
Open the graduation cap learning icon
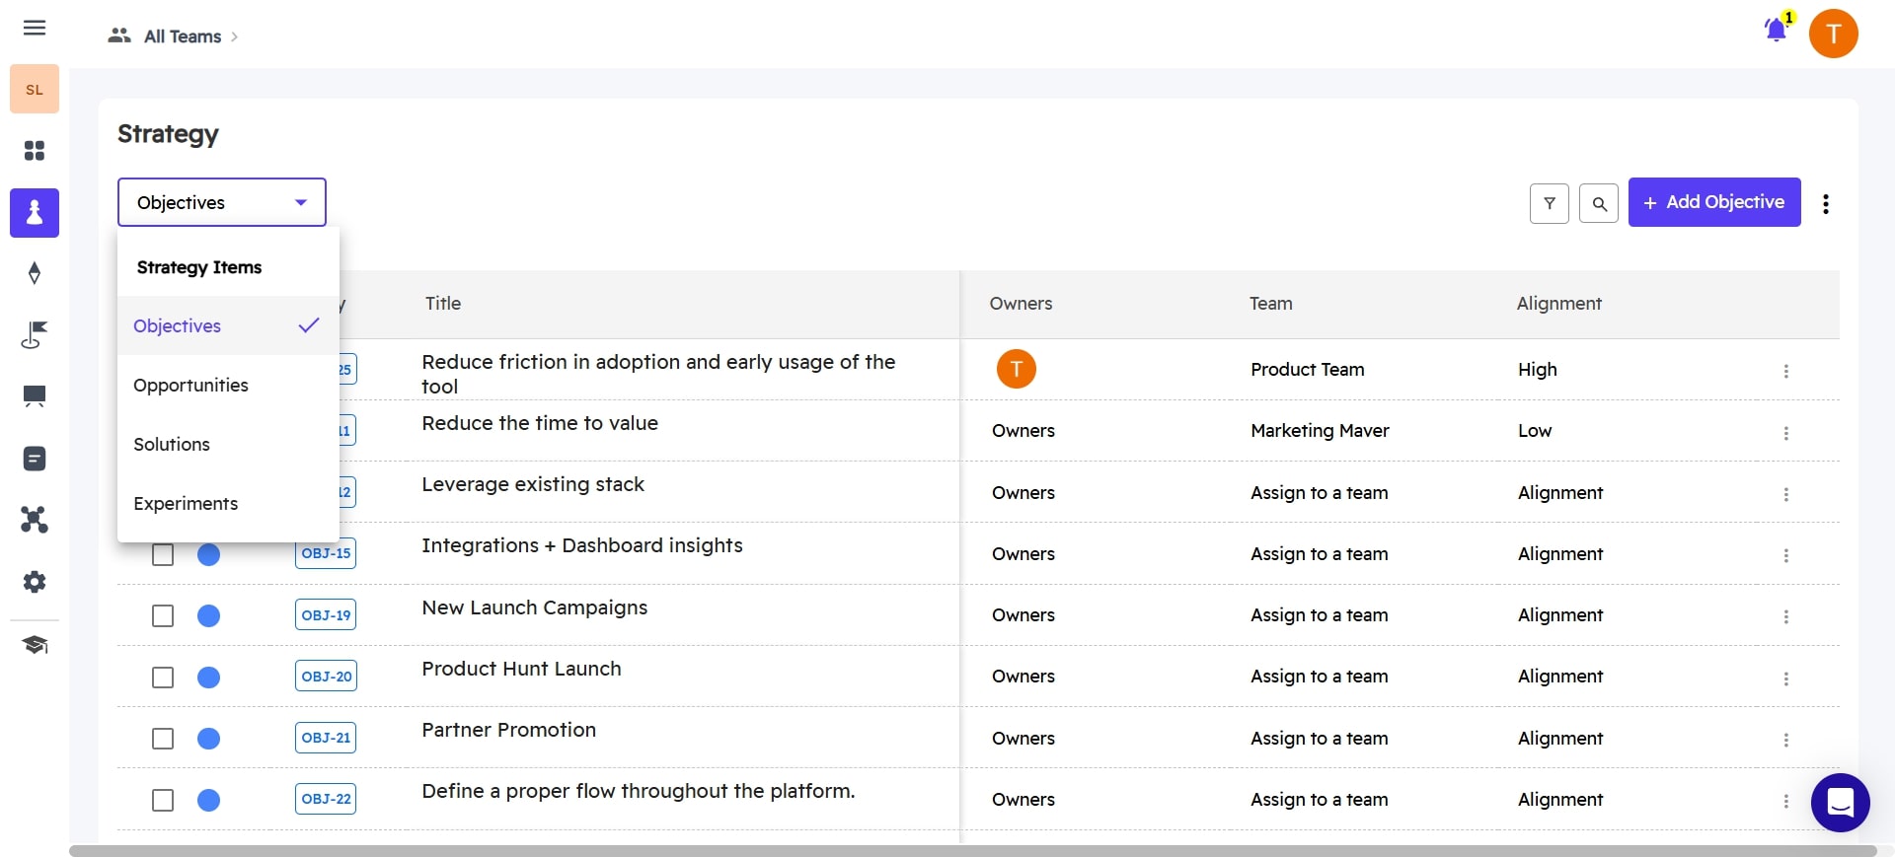[x=35, y=645]
